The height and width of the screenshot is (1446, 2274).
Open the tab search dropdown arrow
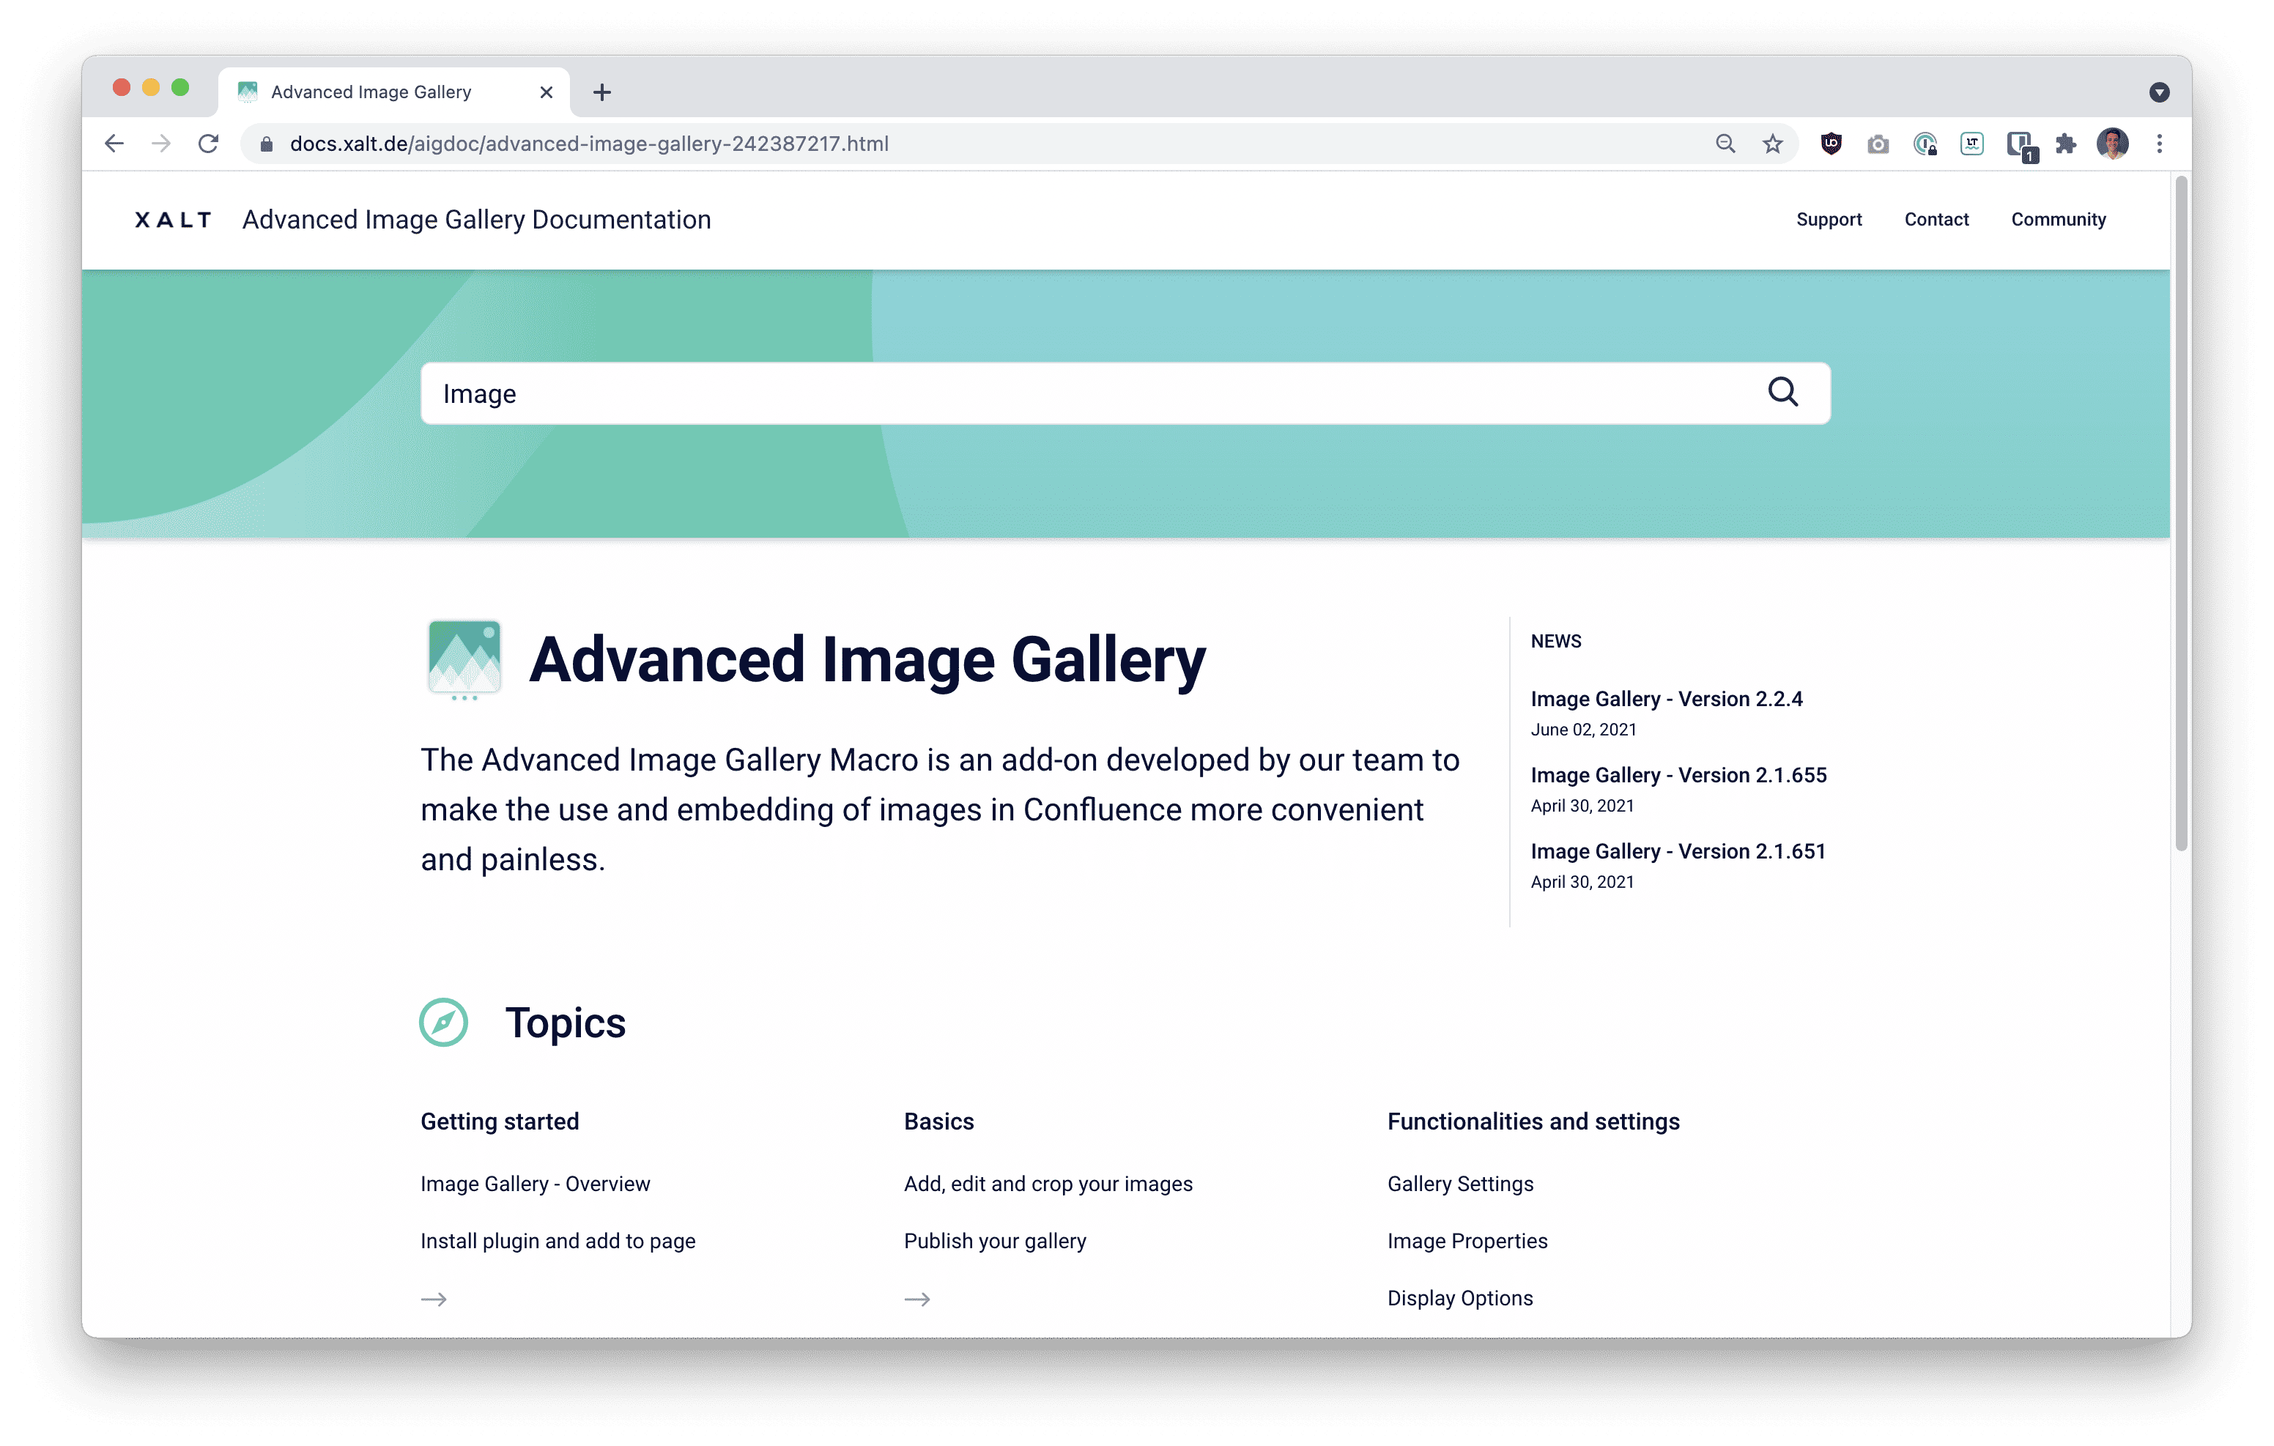2159,92
